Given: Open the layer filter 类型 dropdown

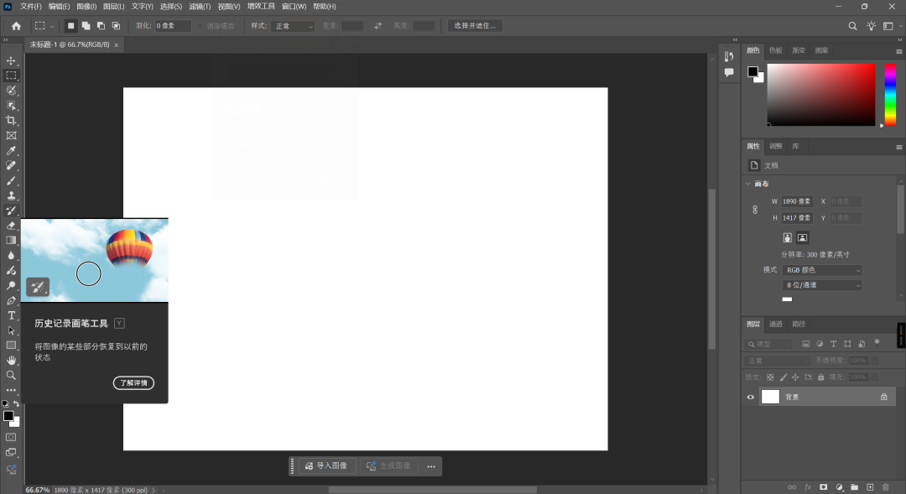Looking at the screenshot, I should 769,344.
